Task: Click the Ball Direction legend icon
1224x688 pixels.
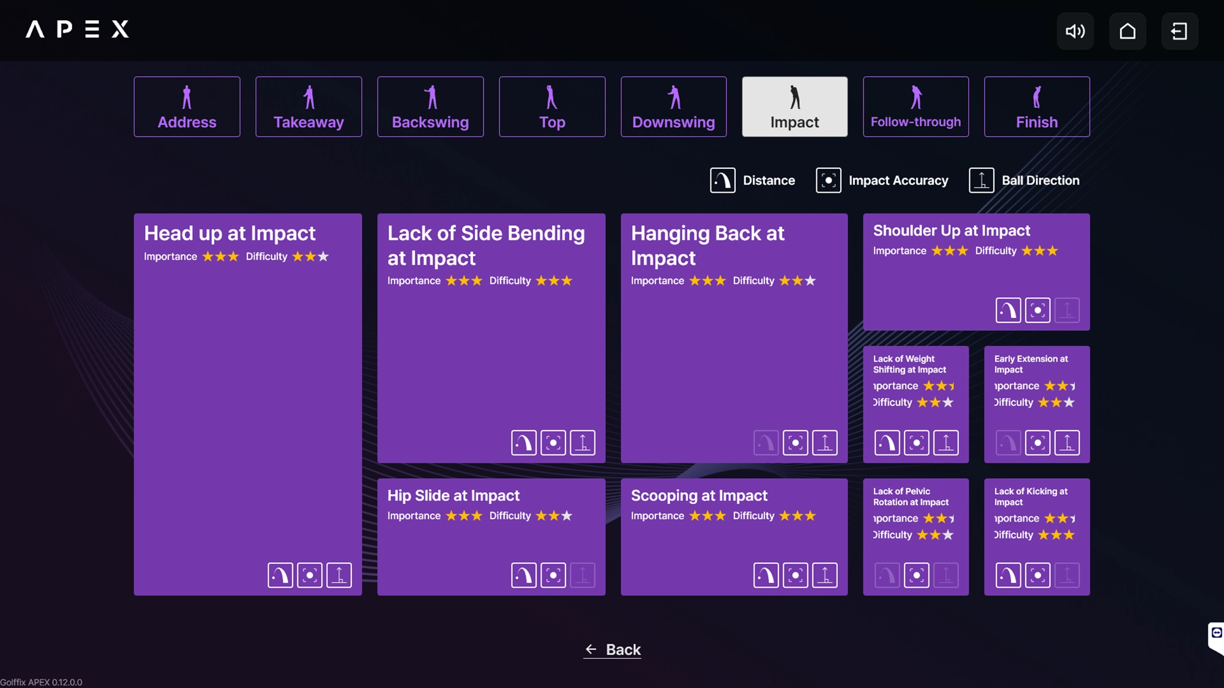Action: [x=981, y=180]
